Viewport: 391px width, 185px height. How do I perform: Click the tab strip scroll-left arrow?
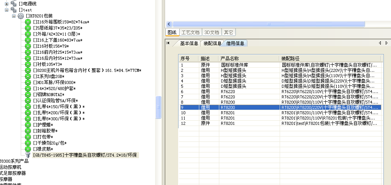point(380,43)
